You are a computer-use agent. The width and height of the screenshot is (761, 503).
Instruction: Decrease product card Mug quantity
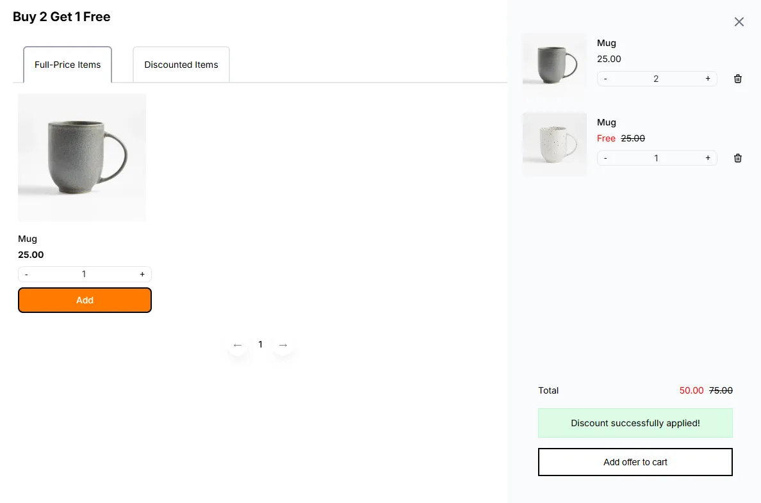pyautogui.click(x=26, y=274)
